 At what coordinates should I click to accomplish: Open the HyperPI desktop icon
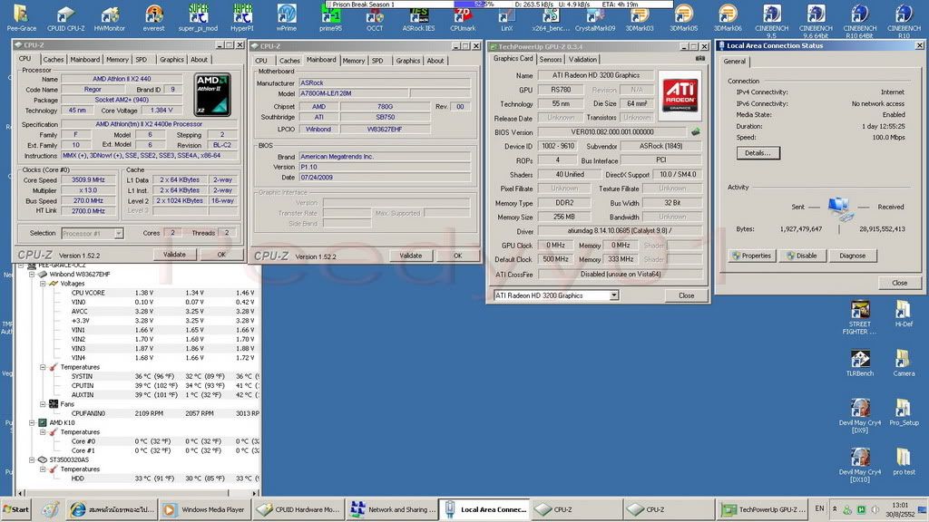click(x=241, y=18)
